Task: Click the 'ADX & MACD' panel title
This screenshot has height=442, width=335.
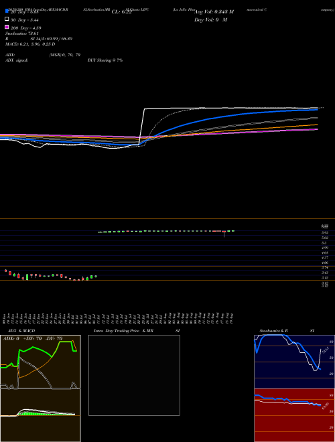Action: tap(21, 331)
